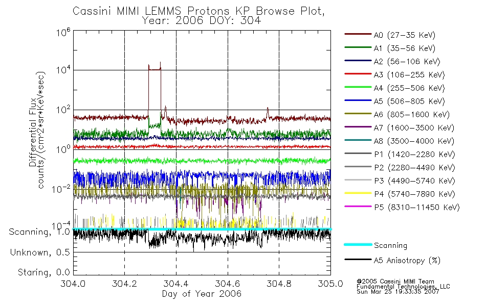Click the P1 (1420-2280 KeV) legend label
Image resolution: width=486 pixels, height=306 pixels.
414,154
